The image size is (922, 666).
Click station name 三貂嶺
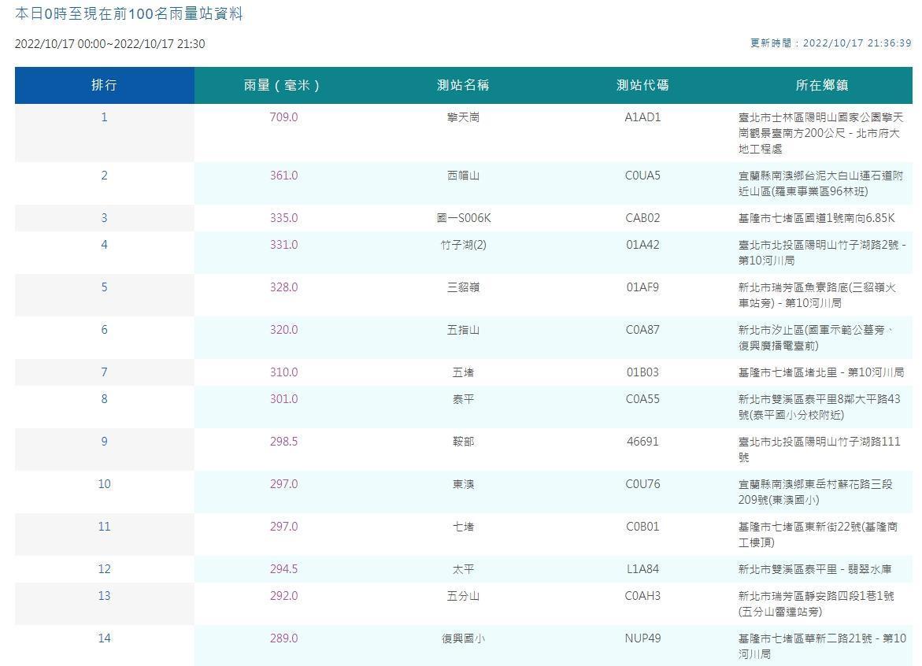click(x=463, y=287)
